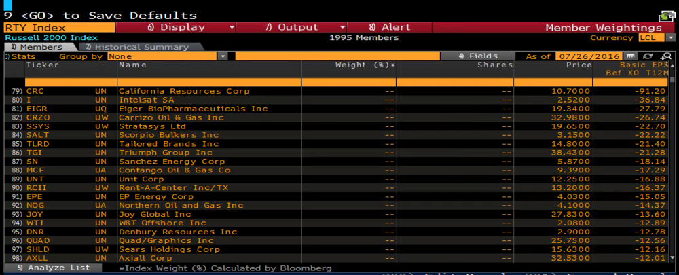Sort by the Shares column header

(x=495, y=65)
